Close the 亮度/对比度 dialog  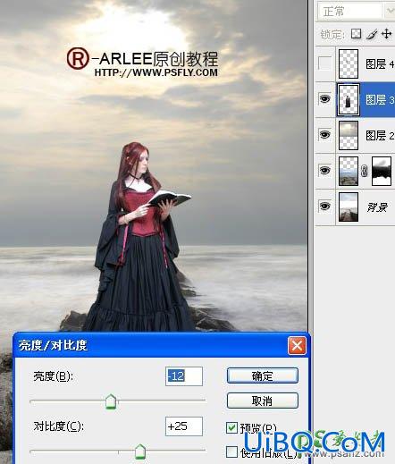click(297, 346)
